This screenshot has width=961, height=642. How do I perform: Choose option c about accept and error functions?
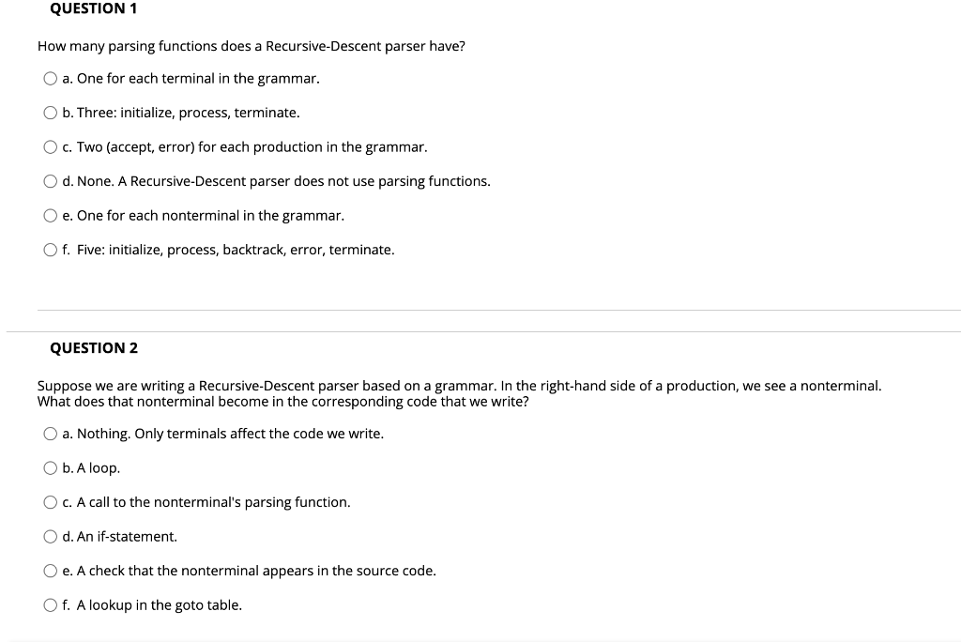(51, 146)
